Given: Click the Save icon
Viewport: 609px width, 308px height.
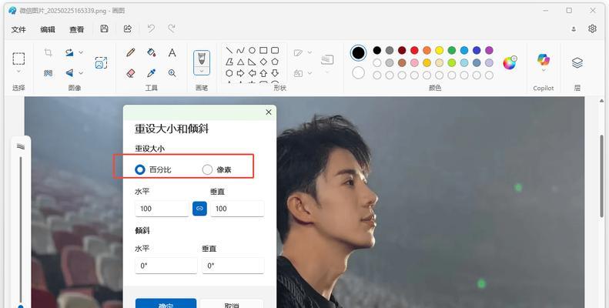Looking at the screenshot, I should [104, 28].
